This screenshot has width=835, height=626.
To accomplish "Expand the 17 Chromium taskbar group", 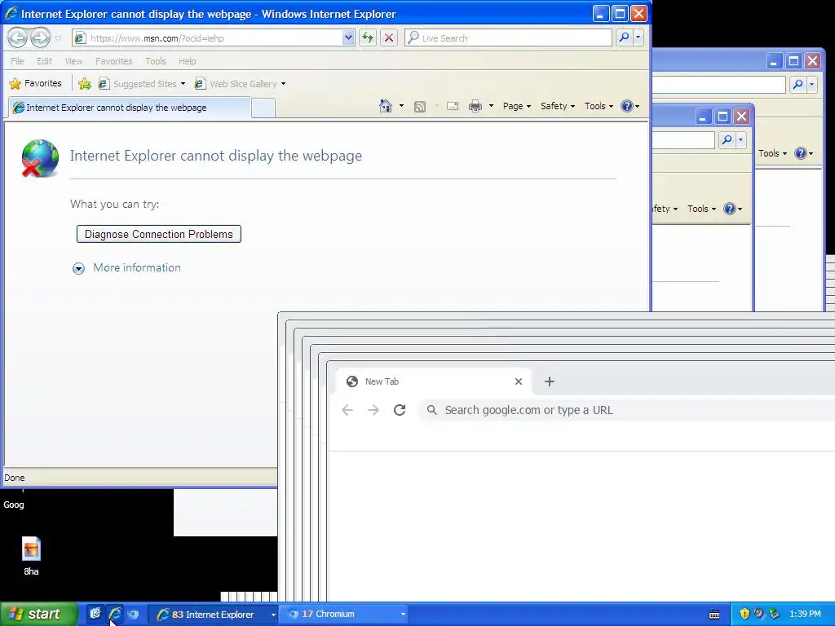I will [403, 615].
